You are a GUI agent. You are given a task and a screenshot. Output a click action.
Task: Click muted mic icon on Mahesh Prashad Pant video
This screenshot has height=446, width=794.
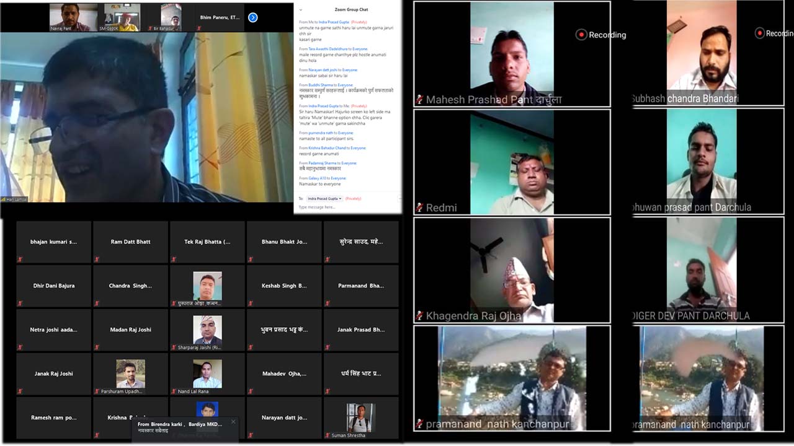420,100
